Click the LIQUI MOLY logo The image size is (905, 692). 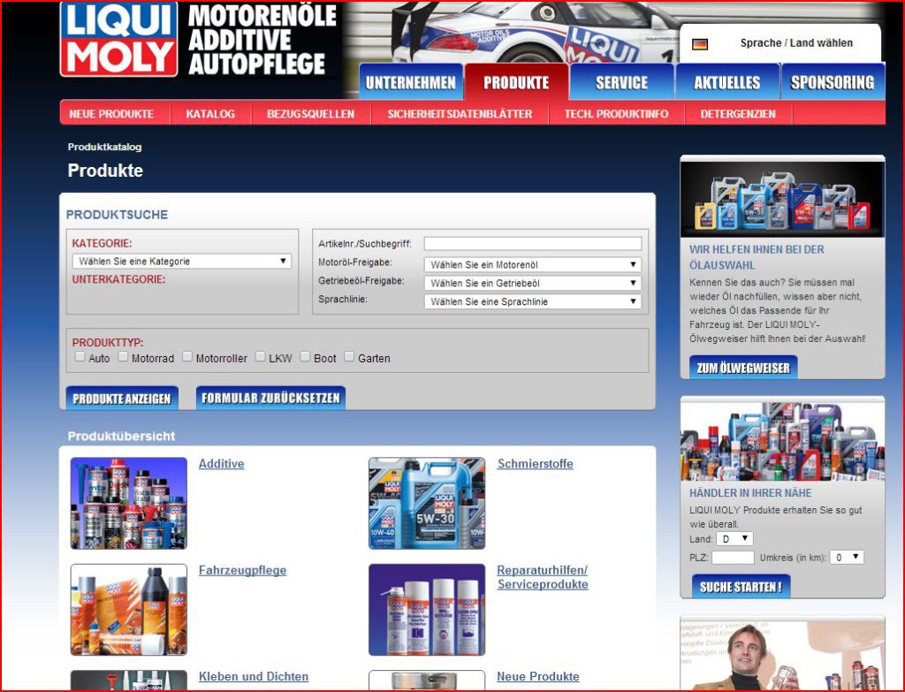(119, 39)
